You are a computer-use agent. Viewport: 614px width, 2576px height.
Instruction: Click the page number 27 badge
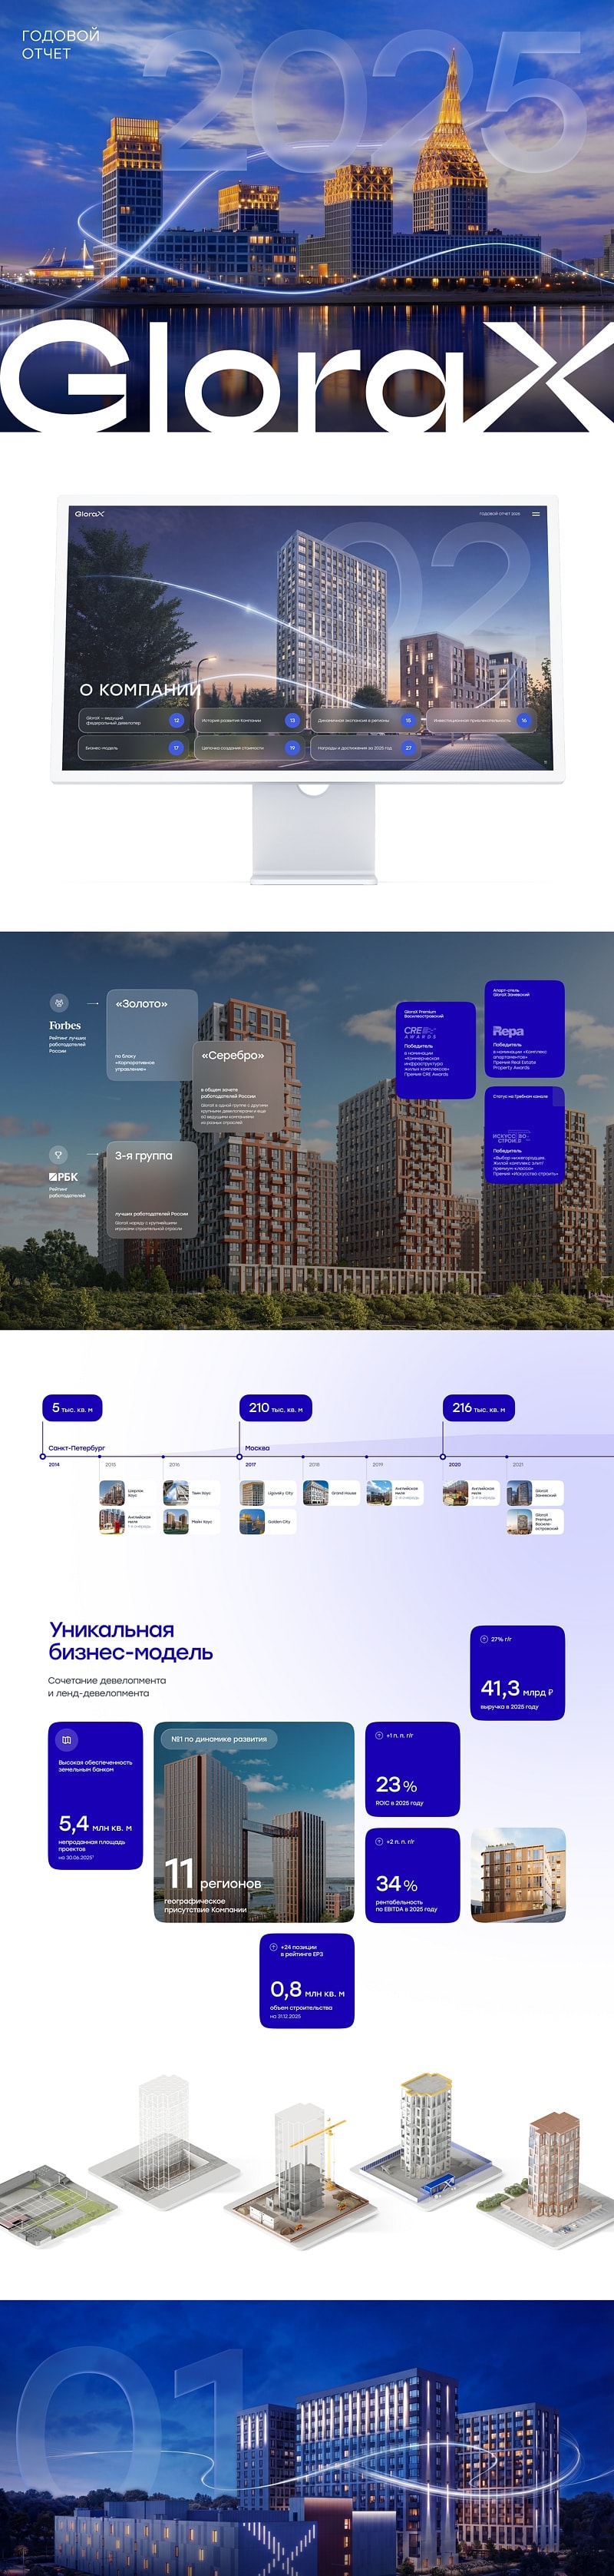[408, 747]
